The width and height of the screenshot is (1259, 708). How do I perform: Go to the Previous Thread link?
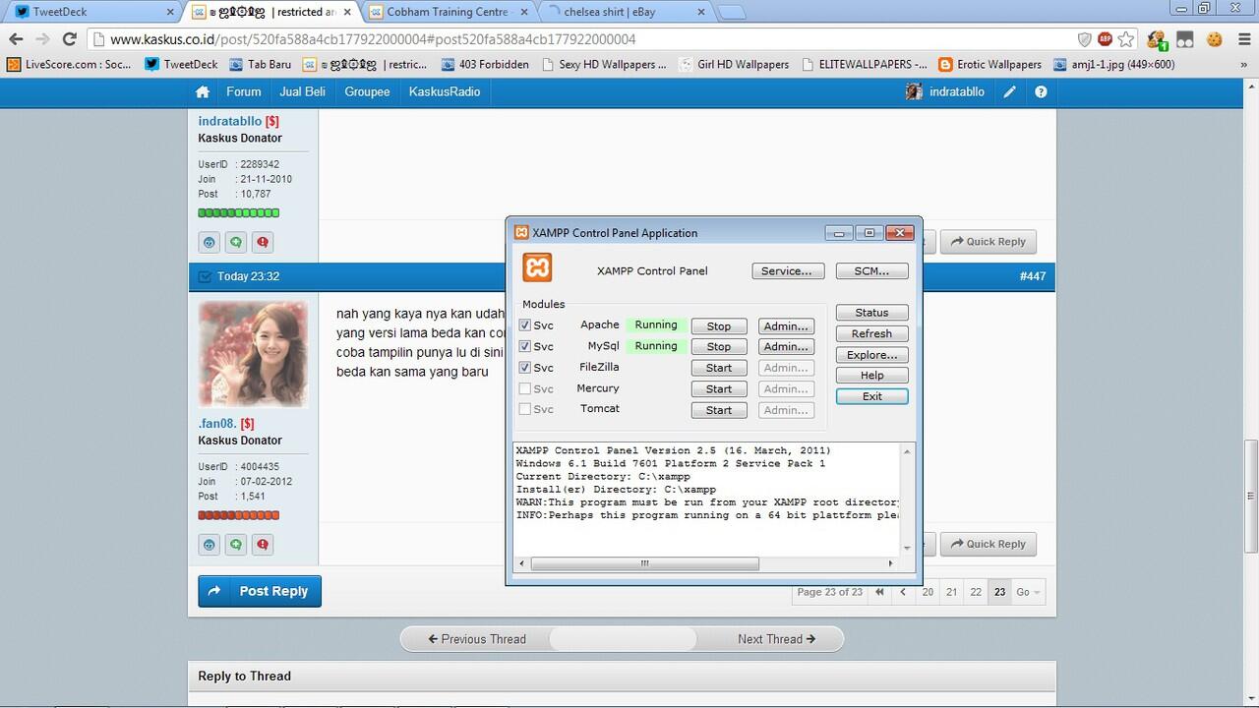pos(477,639)
